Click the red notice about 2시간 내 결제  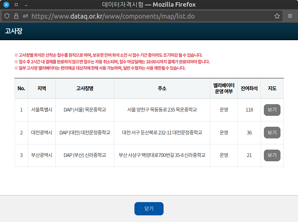click(112, 62)
